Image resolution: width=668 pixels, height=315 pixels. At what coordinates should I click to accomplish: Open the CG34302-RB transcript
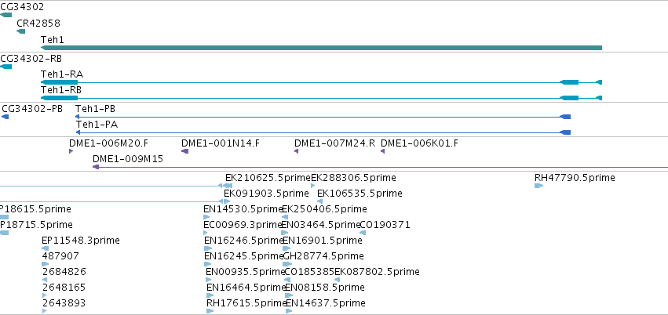pyautogui.click(x=6, y=67)
